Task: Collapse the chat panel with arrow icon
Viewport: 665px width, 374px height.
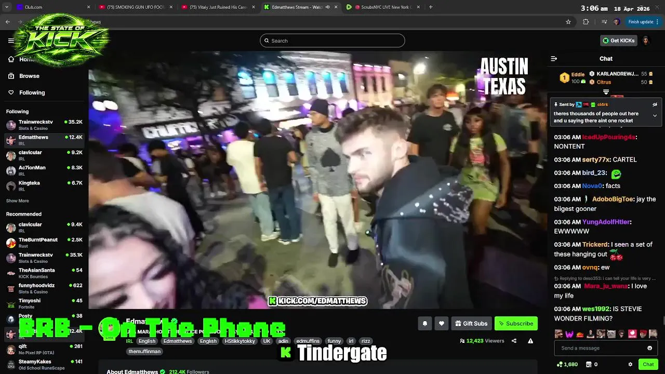Action: coord(554,59)
